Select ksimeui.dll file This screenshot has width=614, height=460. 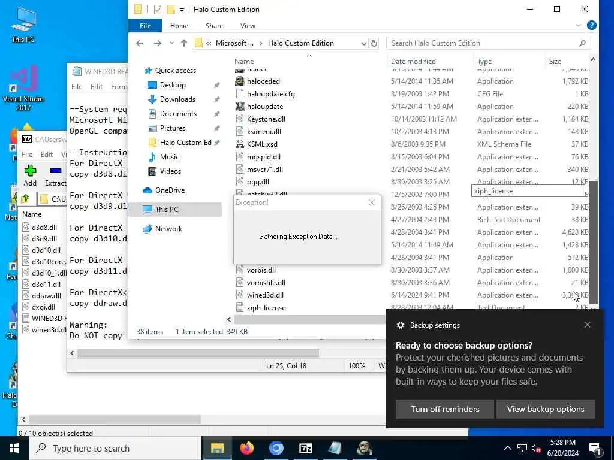click(x=264, y=132)
